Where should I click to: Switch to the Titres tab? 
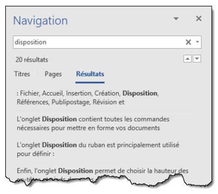(22, 74)
